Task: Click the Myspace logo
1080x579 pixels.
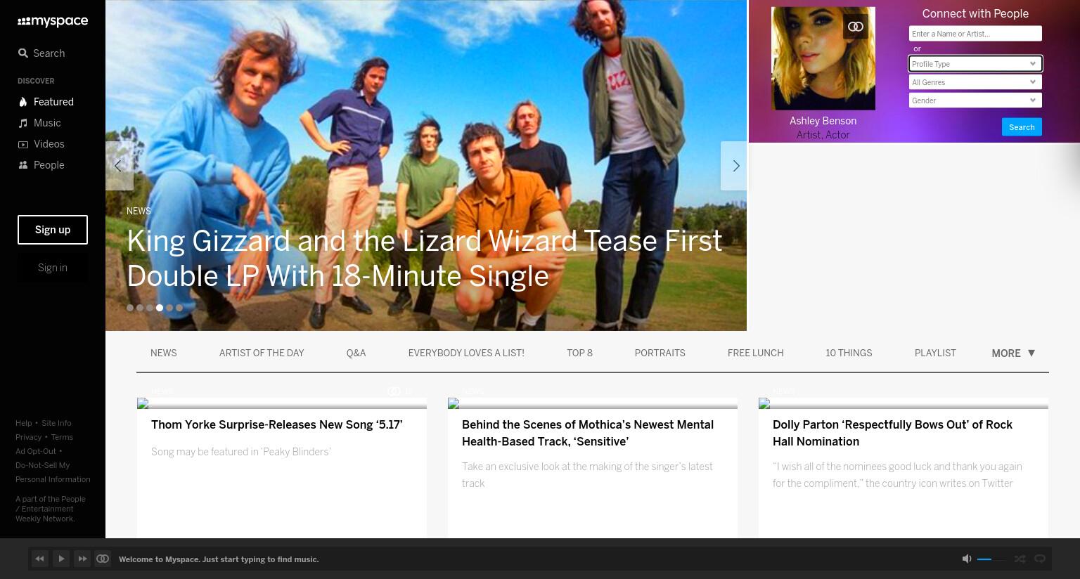Action: tap(53, 22)
